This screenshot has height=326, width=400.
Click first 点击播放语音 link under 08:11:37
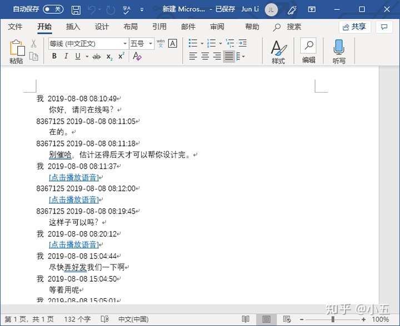pos(74,177)
